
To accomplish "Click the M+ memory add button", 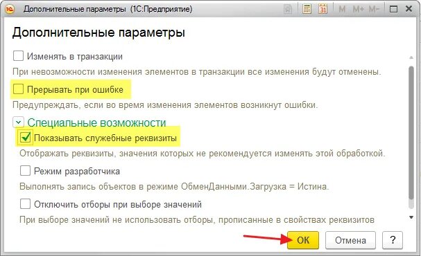I will pyautogui.click(x=359, y=10).
